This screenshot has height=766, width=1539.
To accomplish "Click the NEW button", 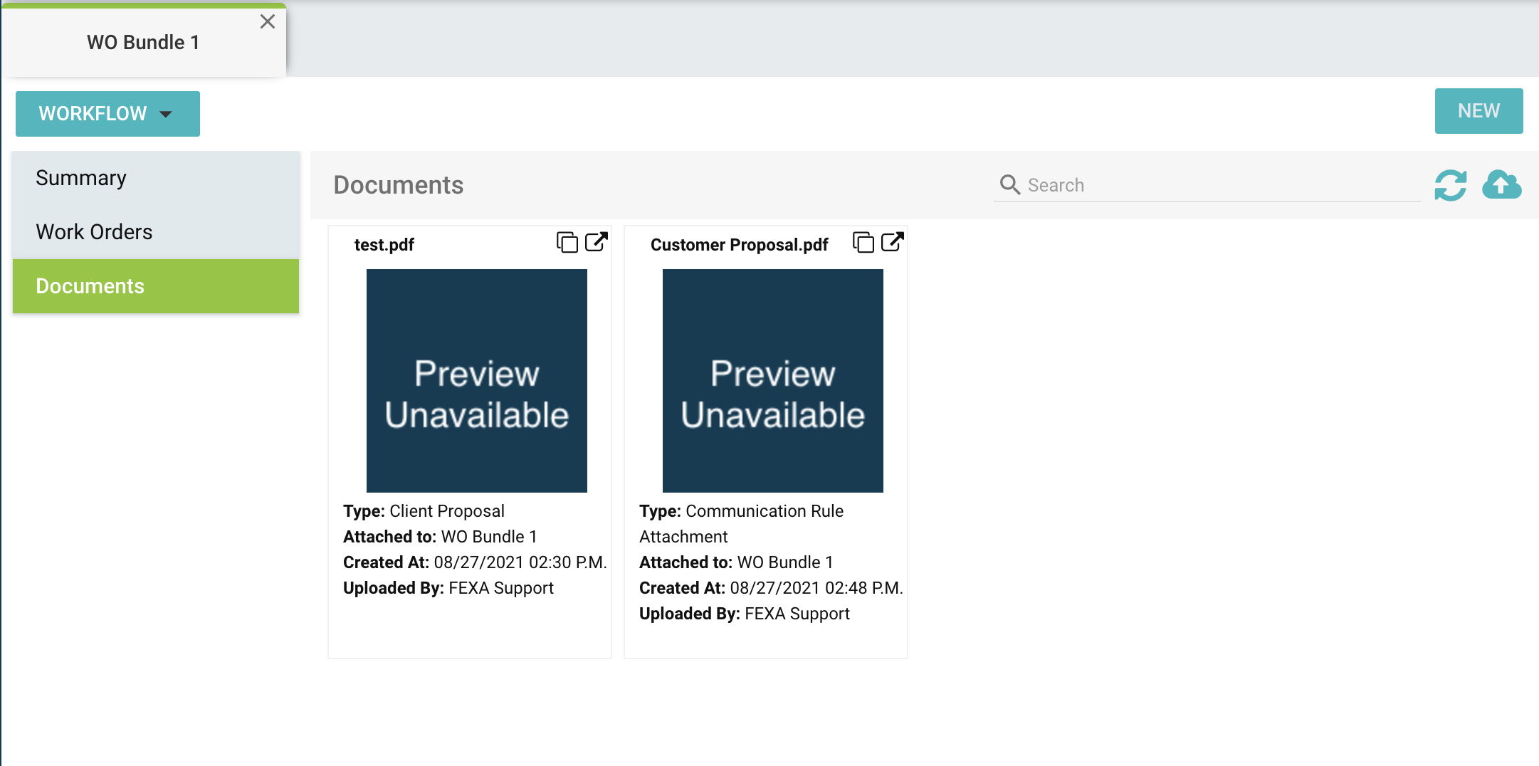I will 1478,110.
